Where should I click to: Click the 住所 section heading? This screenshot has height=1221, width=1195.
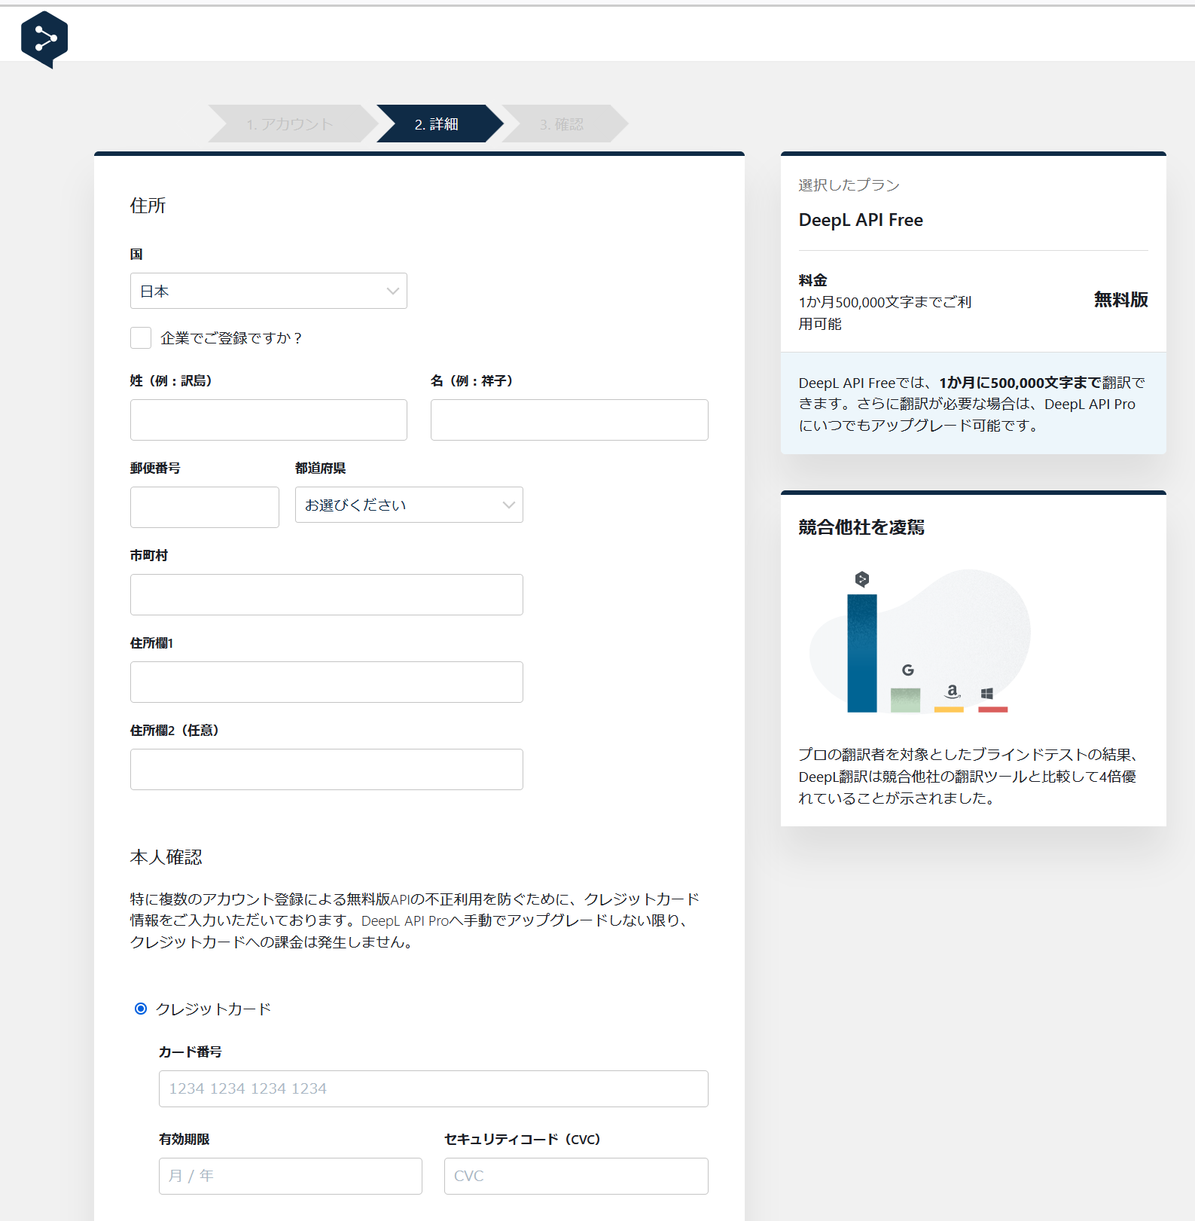148,206
